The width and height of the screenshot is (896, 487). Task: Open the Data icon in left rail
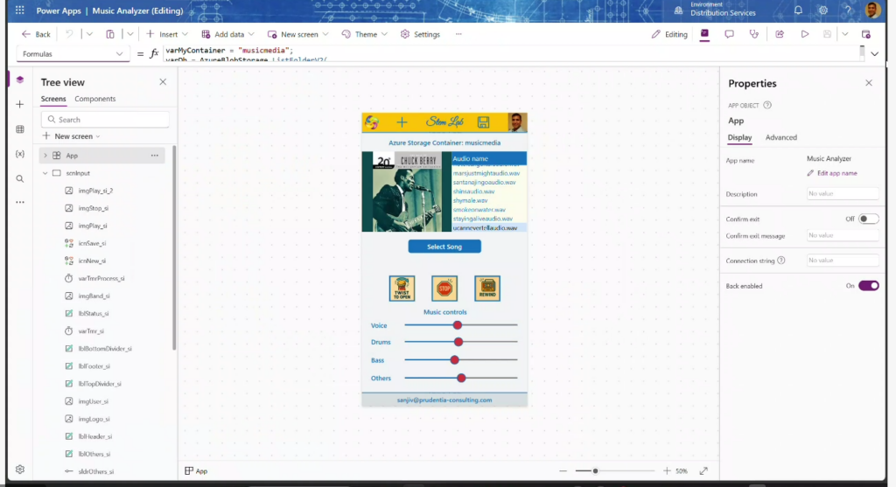pos(20,129)
